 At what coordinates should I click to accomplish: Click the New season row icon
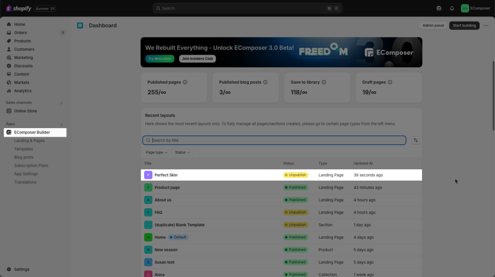click(148, 249)
